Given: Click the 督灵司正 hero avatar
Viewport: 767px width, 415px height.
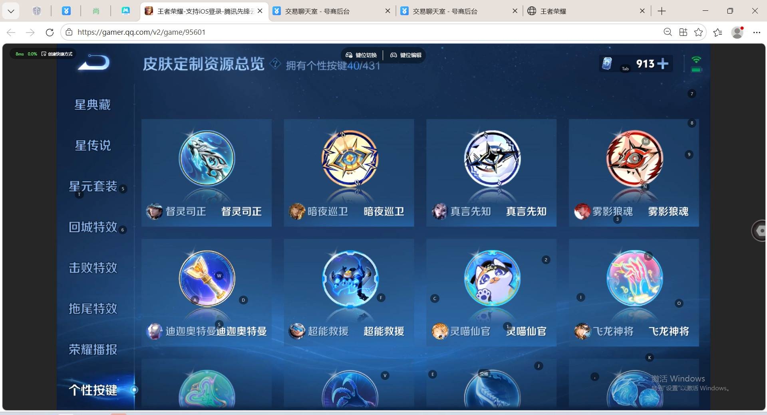Looking at the screenshot, I should (x=154, y=211).
